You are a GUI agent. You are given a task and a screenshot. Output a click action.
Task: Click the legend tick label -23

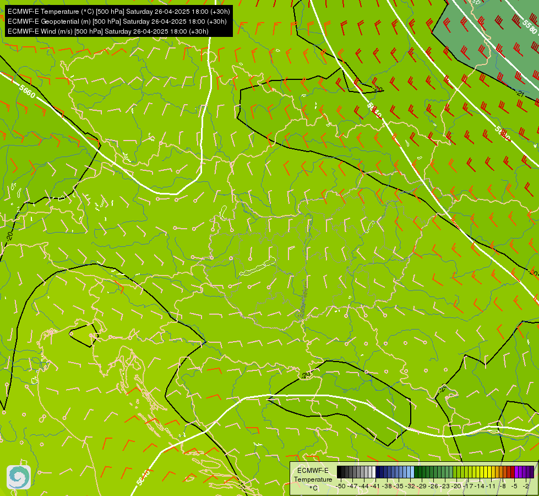445,487
